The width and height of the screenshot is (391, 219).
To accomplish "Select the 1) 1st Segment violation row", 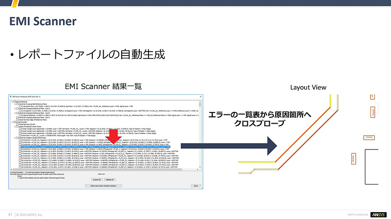I will (109, 111).
